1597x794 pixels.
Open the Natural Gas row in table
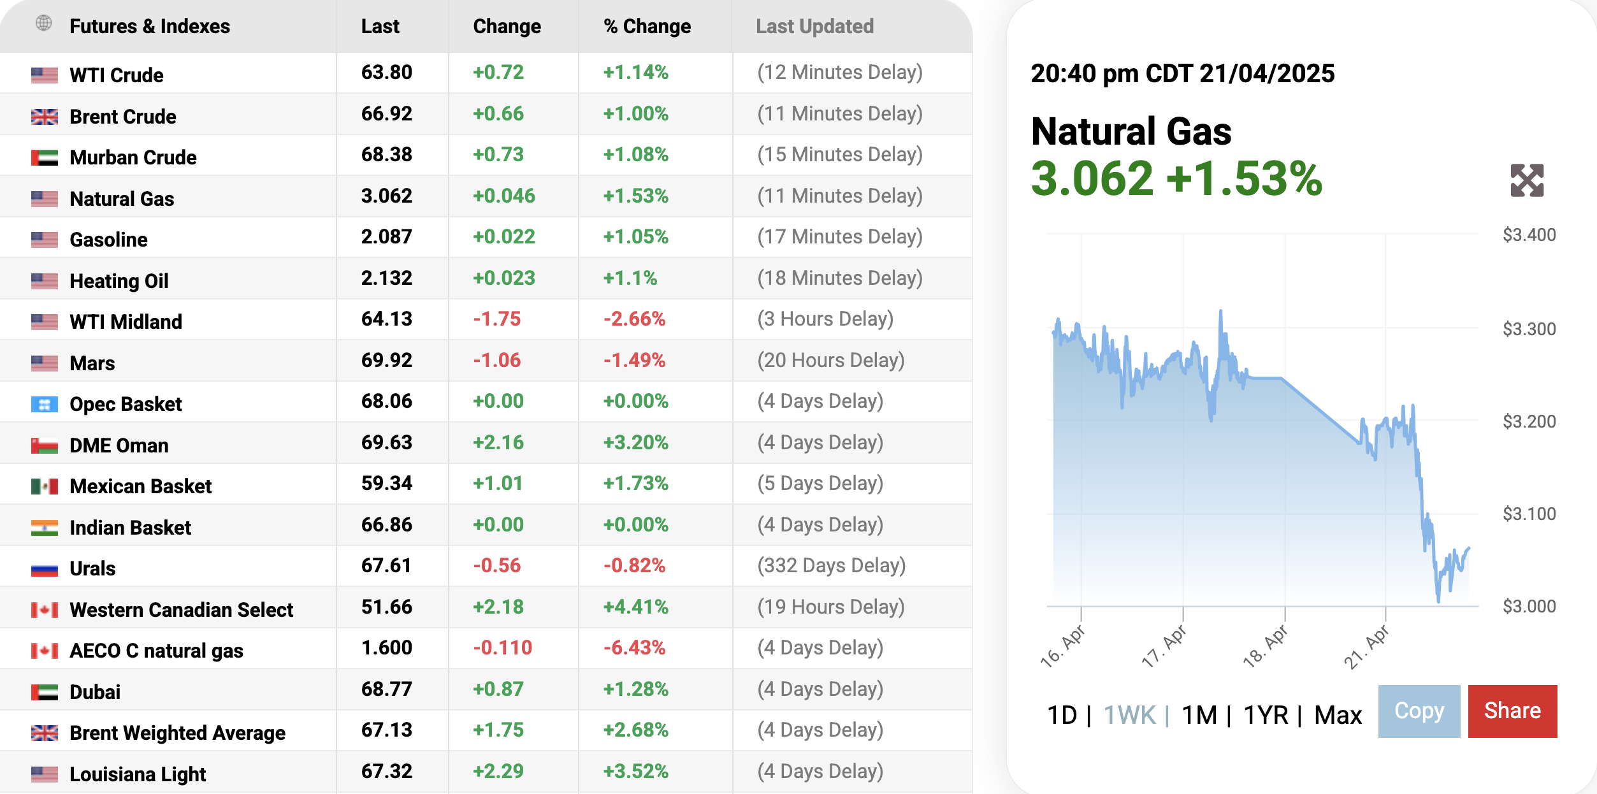pyautogui.click(x=122, y=199)
